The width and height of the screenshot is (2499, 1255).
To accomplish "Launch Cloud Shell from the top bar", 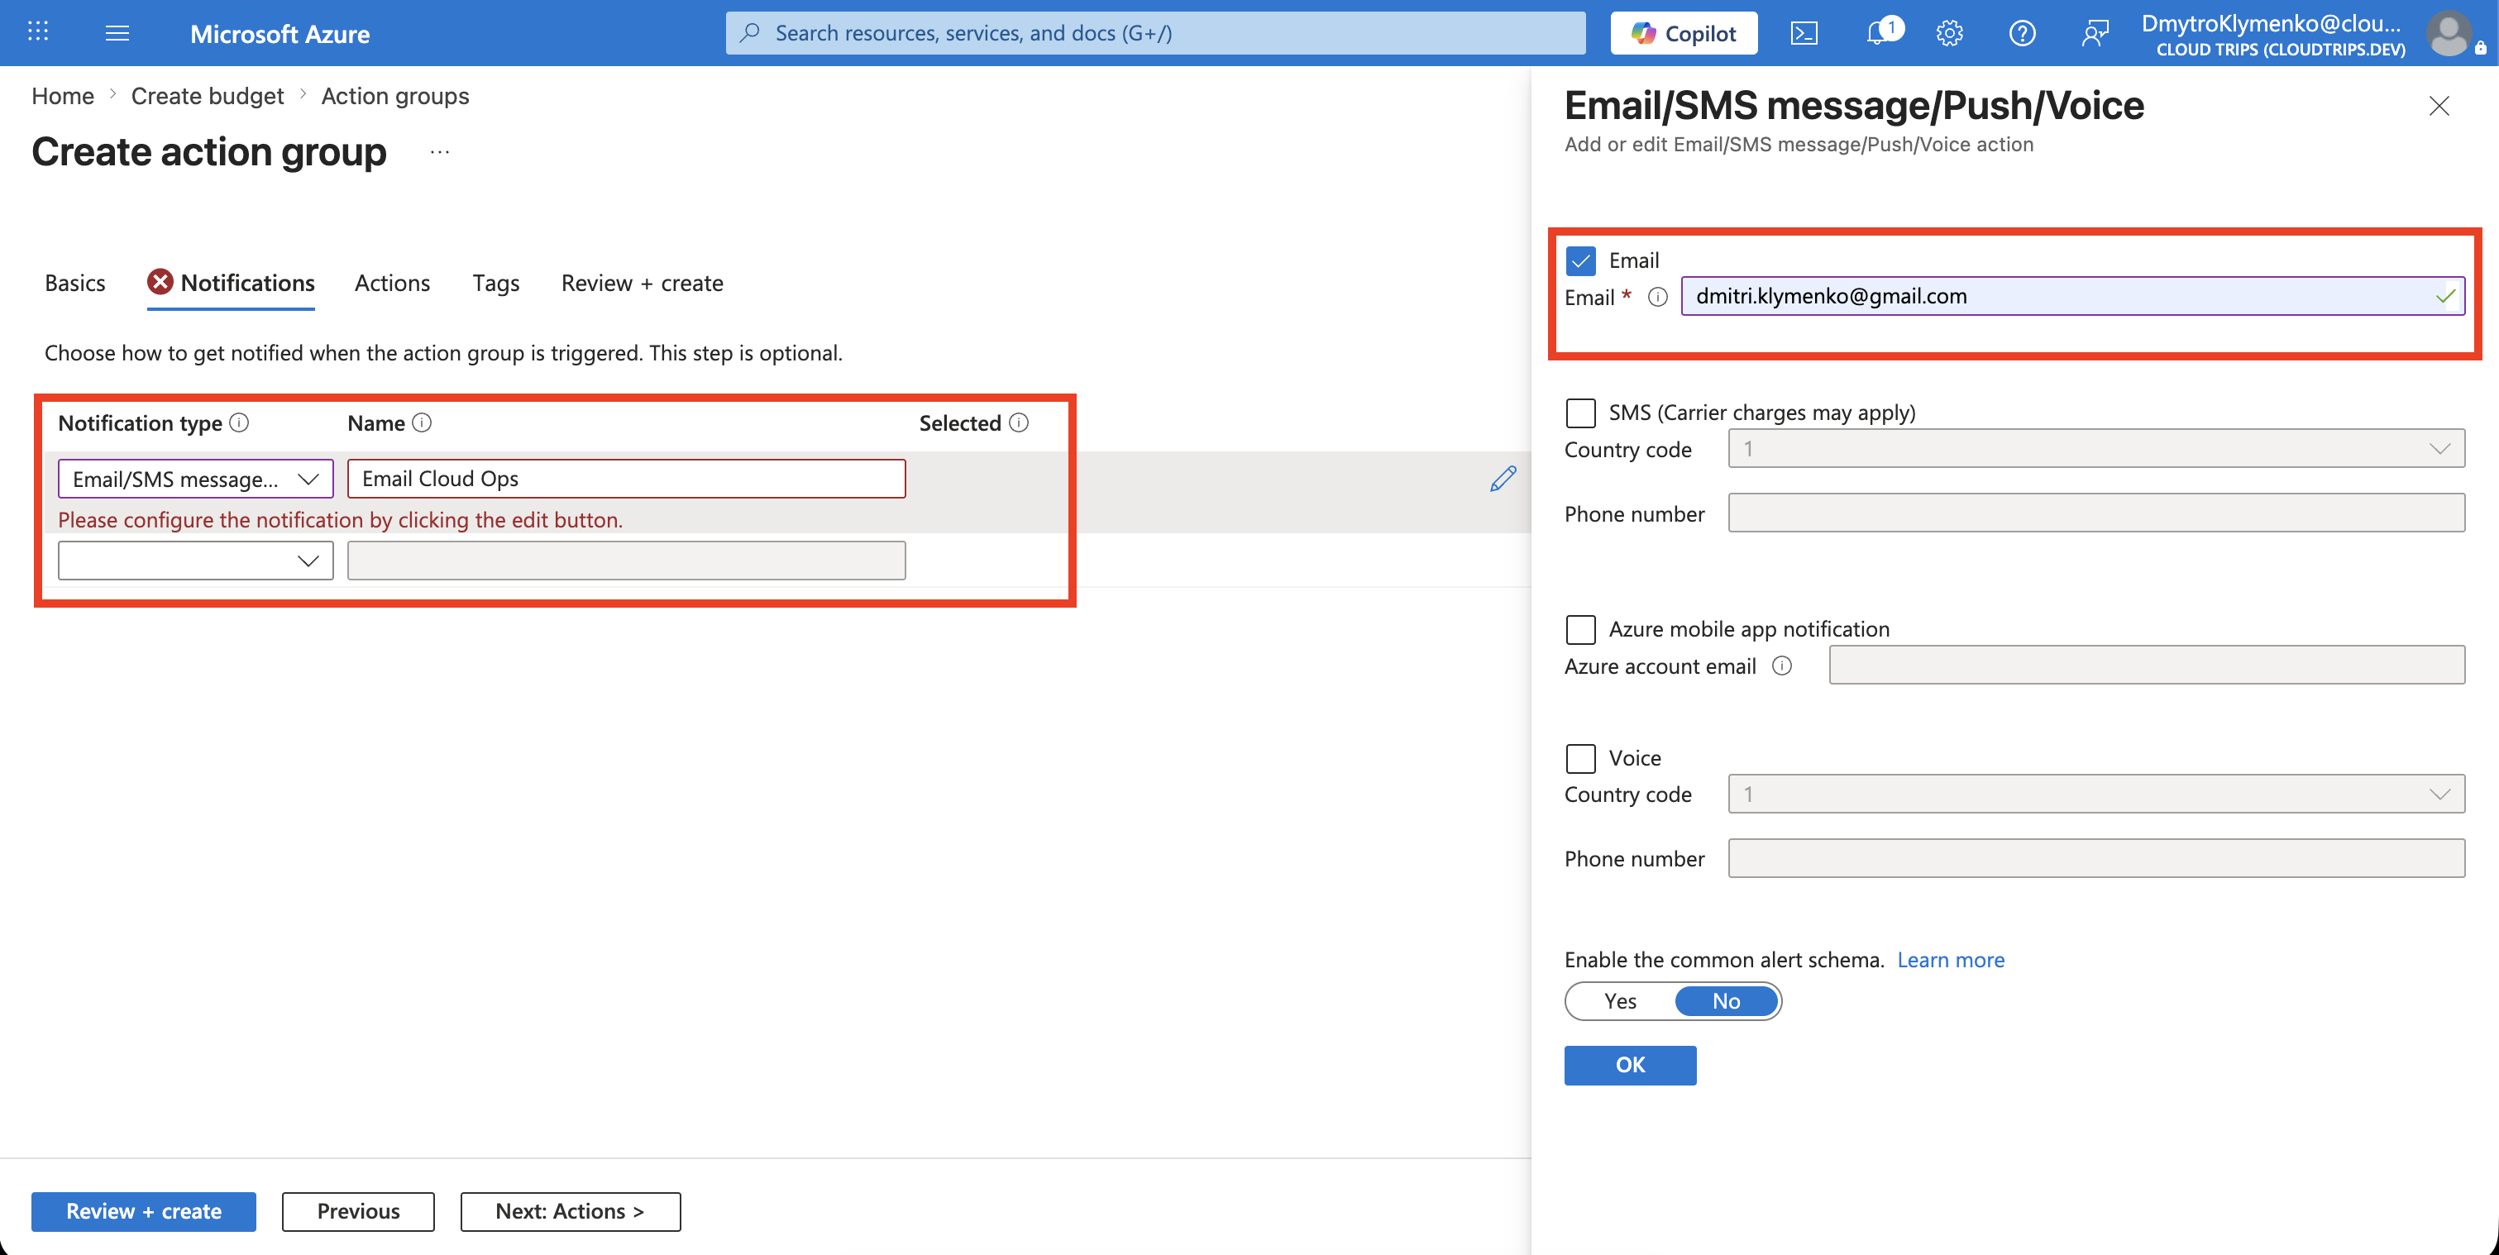I will [1804, 33].
